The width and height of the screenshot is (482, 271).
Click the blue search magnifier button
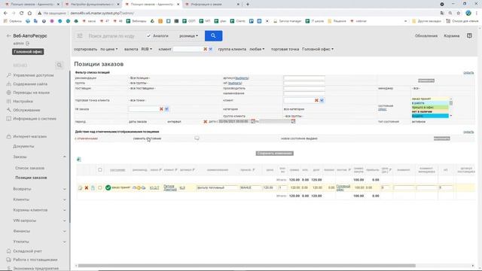pos(213,36)
